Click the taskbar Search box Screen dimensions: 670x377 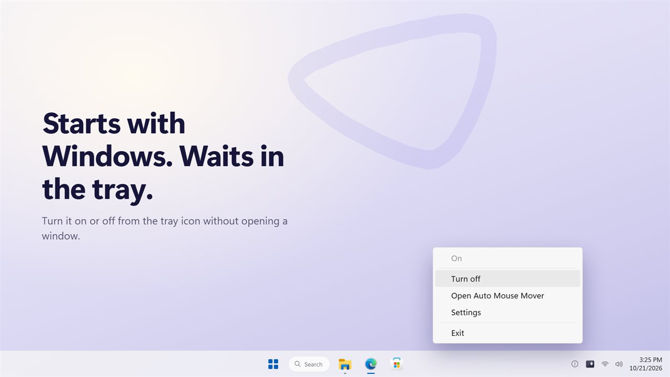click(309, 364)
